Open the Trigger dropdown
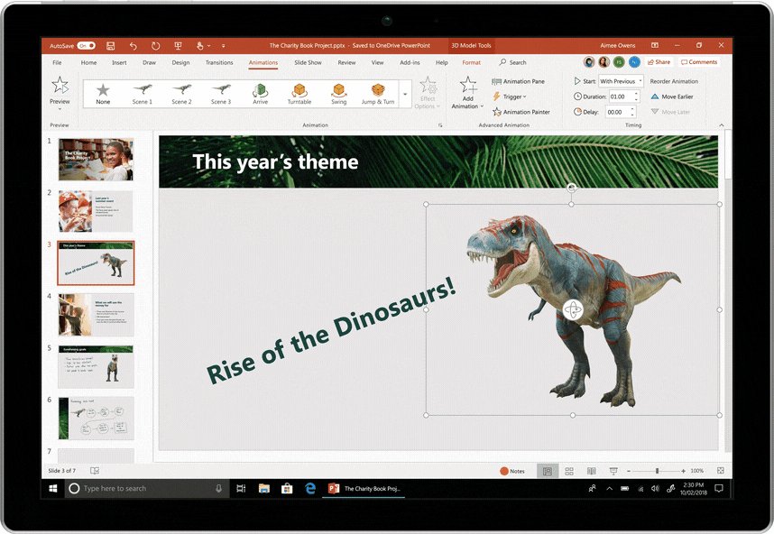This screenshot has width=774, height=534. click(510, 97)
